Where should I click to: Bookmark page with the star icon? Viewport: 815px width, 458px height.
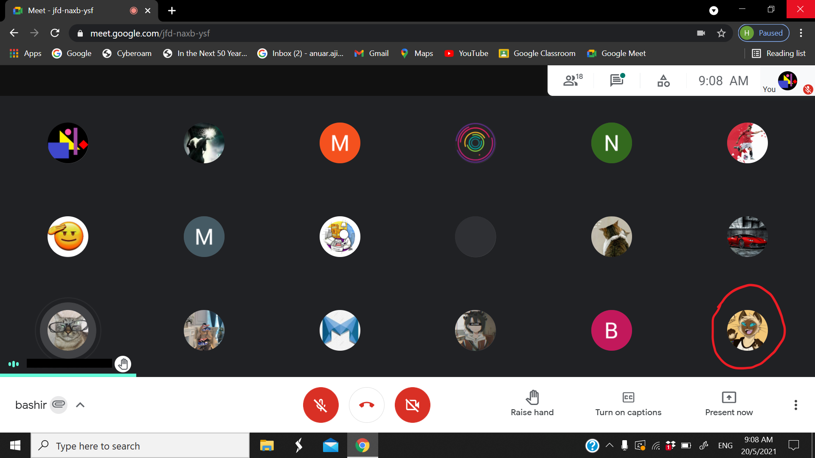(x=721, y=33)
